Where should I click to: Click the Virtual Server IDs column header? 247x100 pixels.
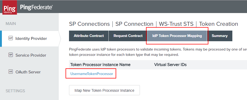coord(171,65)
